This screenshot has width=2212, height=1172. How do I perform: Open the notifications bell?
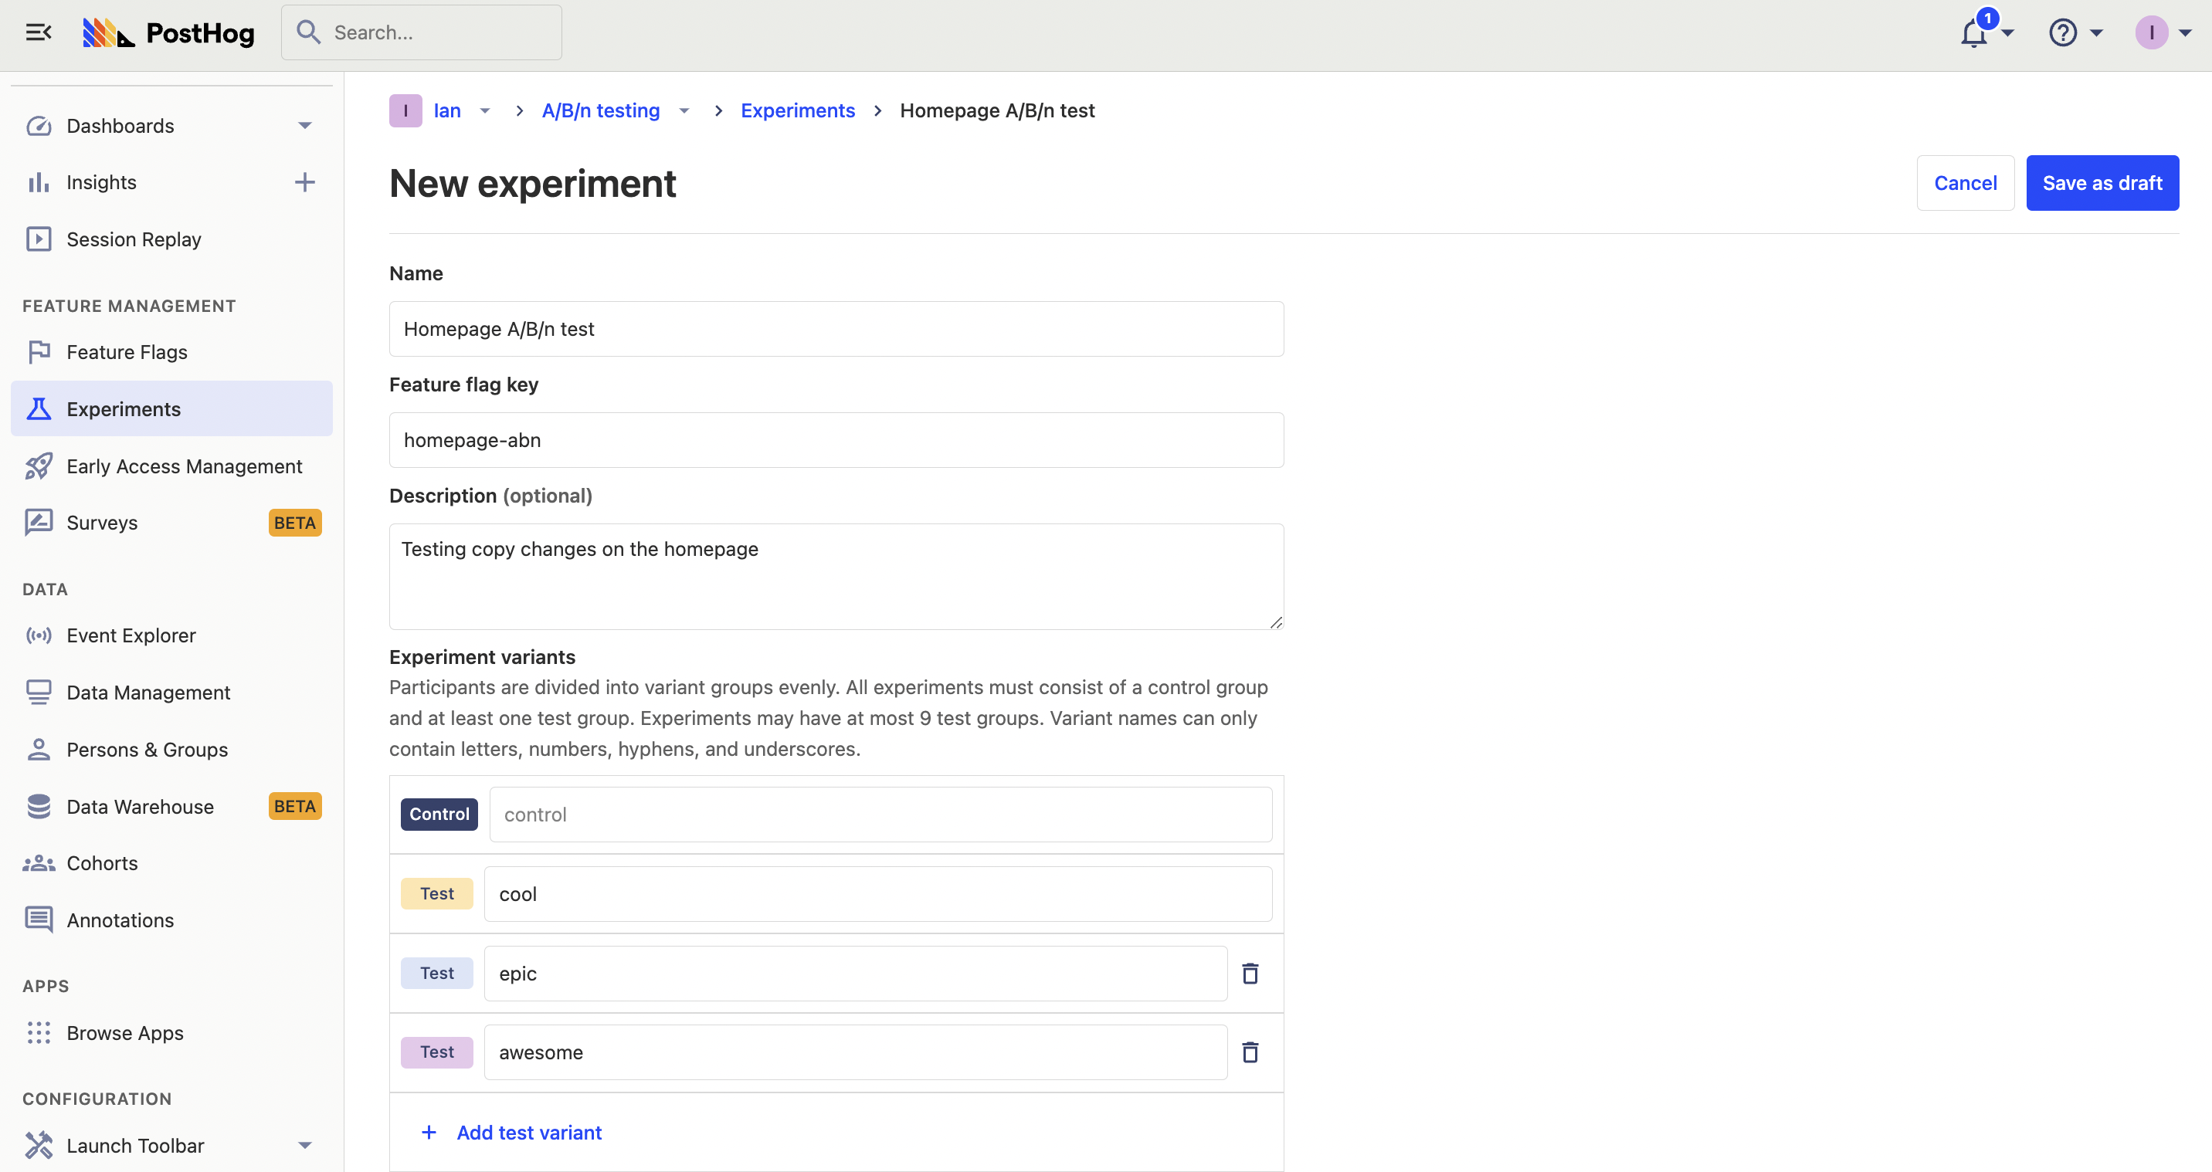(x=1973, y=33)
